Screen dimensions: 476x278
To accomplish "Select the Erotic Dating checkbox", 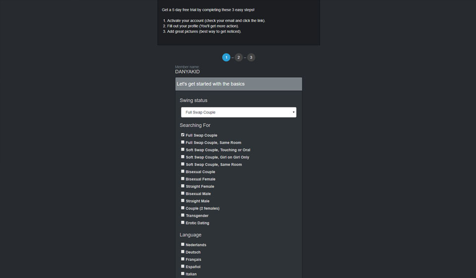I will pos(182,222).
